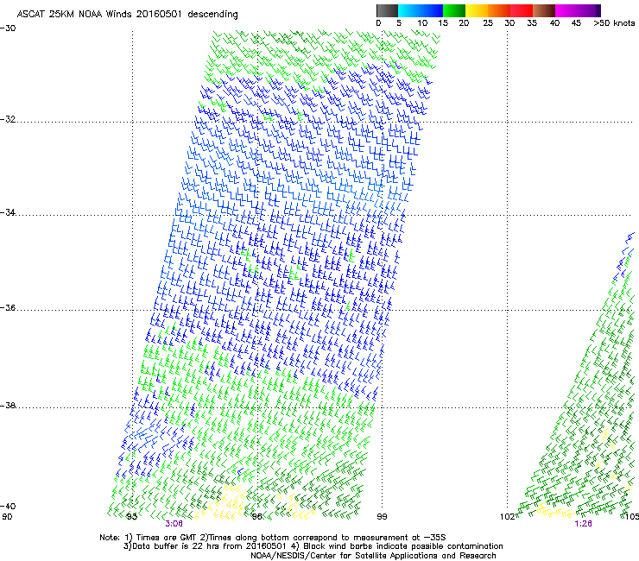Click the 99 longitude axis label
The height and width of the screenshot is (561, 639).
click(382, 517)
